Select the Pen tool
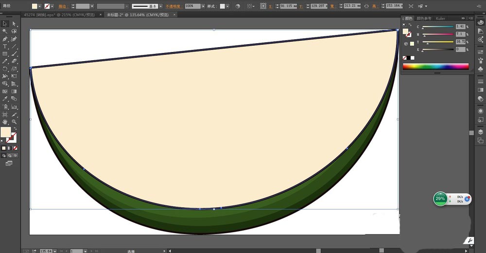The width and height of the screenshot is (486, 253). [5, 39]
